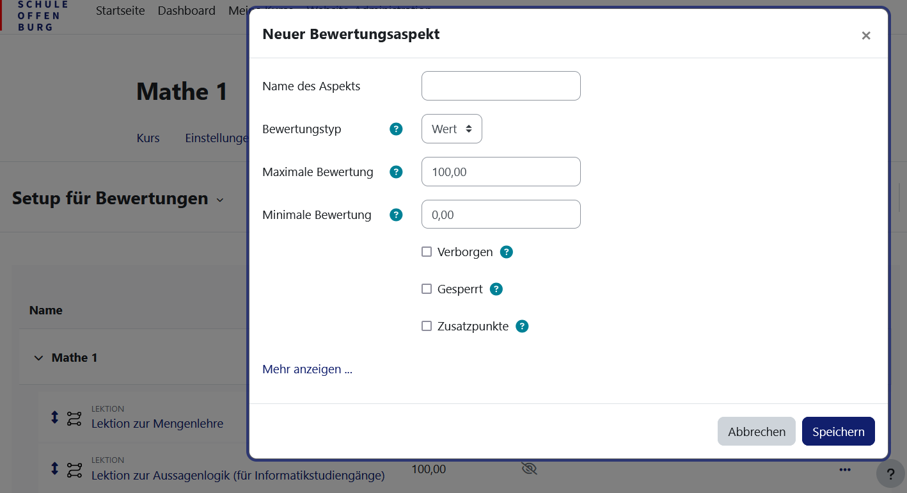Click lesson icon of Lektion zur Mengenlehre
The height and width of the screenshot is (493, 907).
[74, 419]
